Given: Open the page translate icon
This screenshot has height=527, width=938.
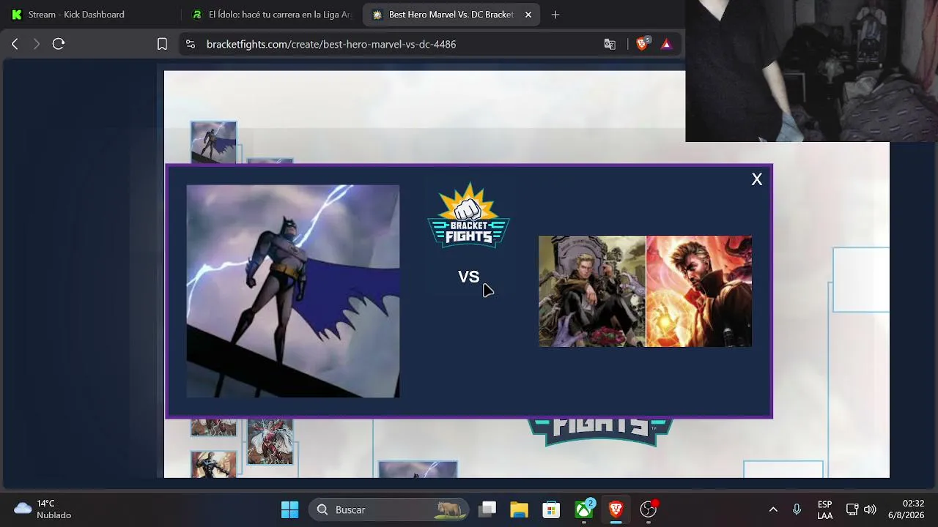Looking at the screenshot, I should (x=610, y=44).
